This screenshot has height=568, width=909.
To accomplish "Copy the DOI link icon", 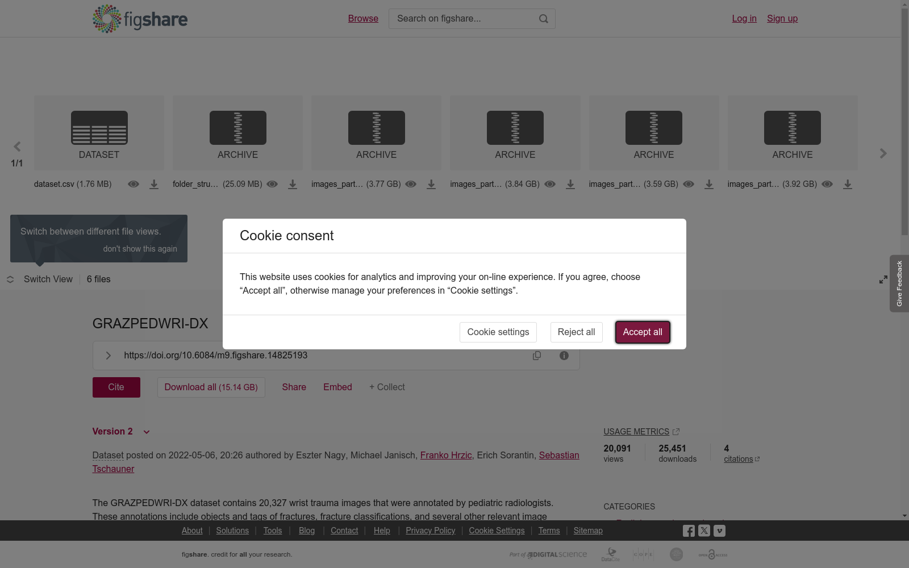I will pos(537,356).
